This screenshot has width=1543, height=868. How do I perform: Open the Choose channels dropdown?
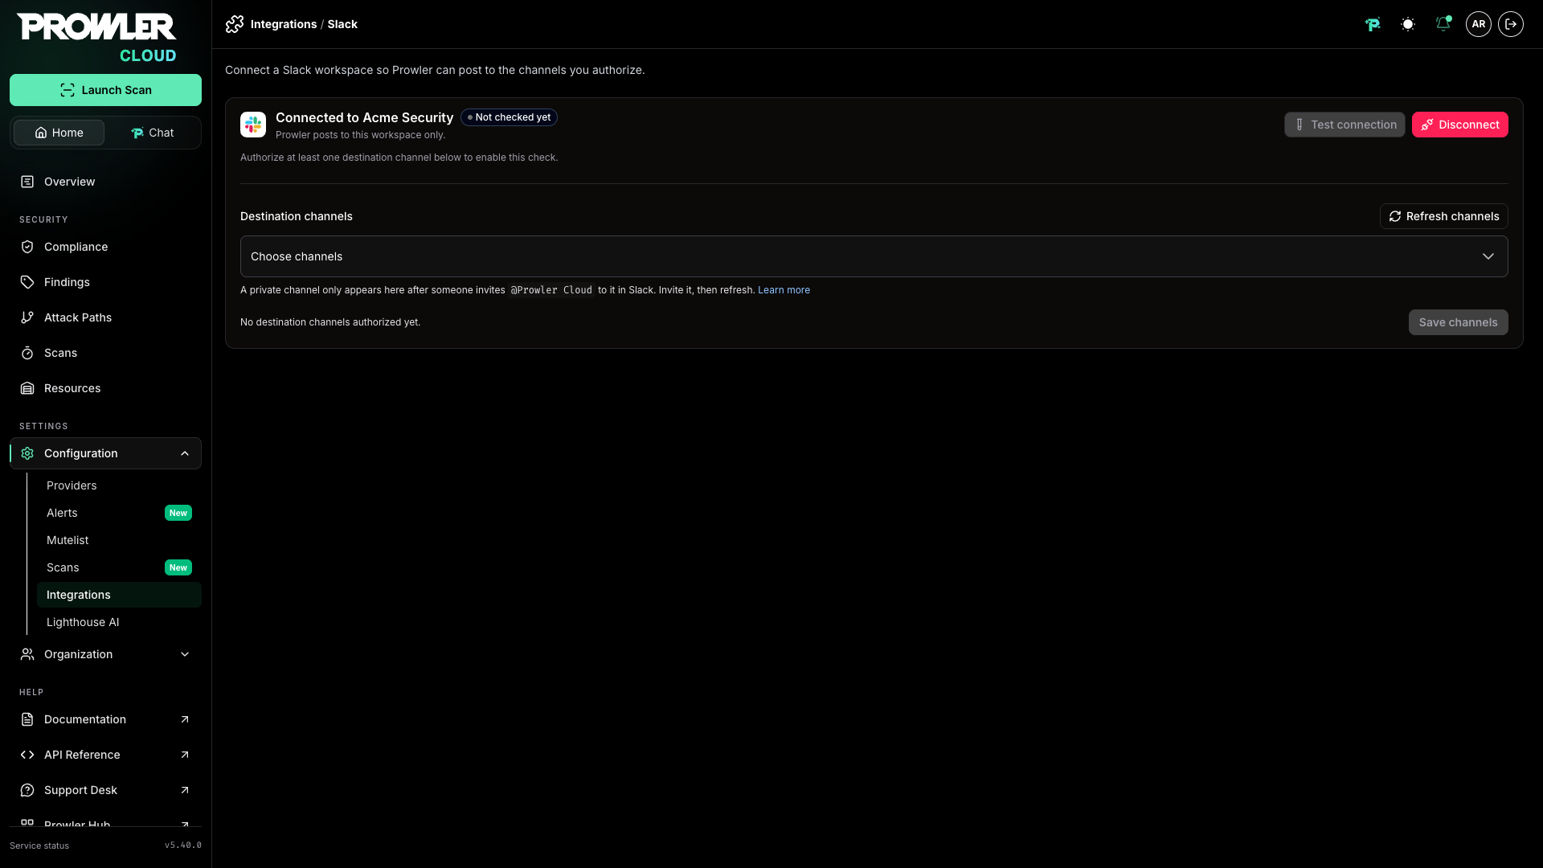click(874, 256)
